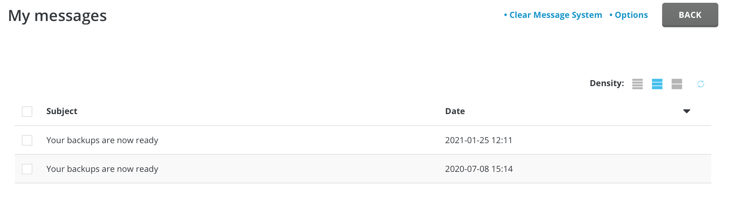Toggle the select-all messages checkbox
This screenshot has height=210, width=731.
[x=27, y=112]
